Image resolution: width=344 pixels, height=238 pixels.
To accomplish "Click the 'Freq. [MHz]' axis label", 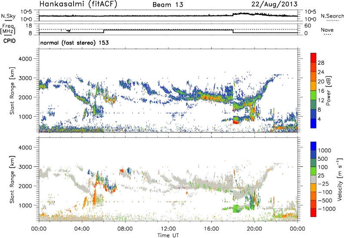I will tap(8, 29).
